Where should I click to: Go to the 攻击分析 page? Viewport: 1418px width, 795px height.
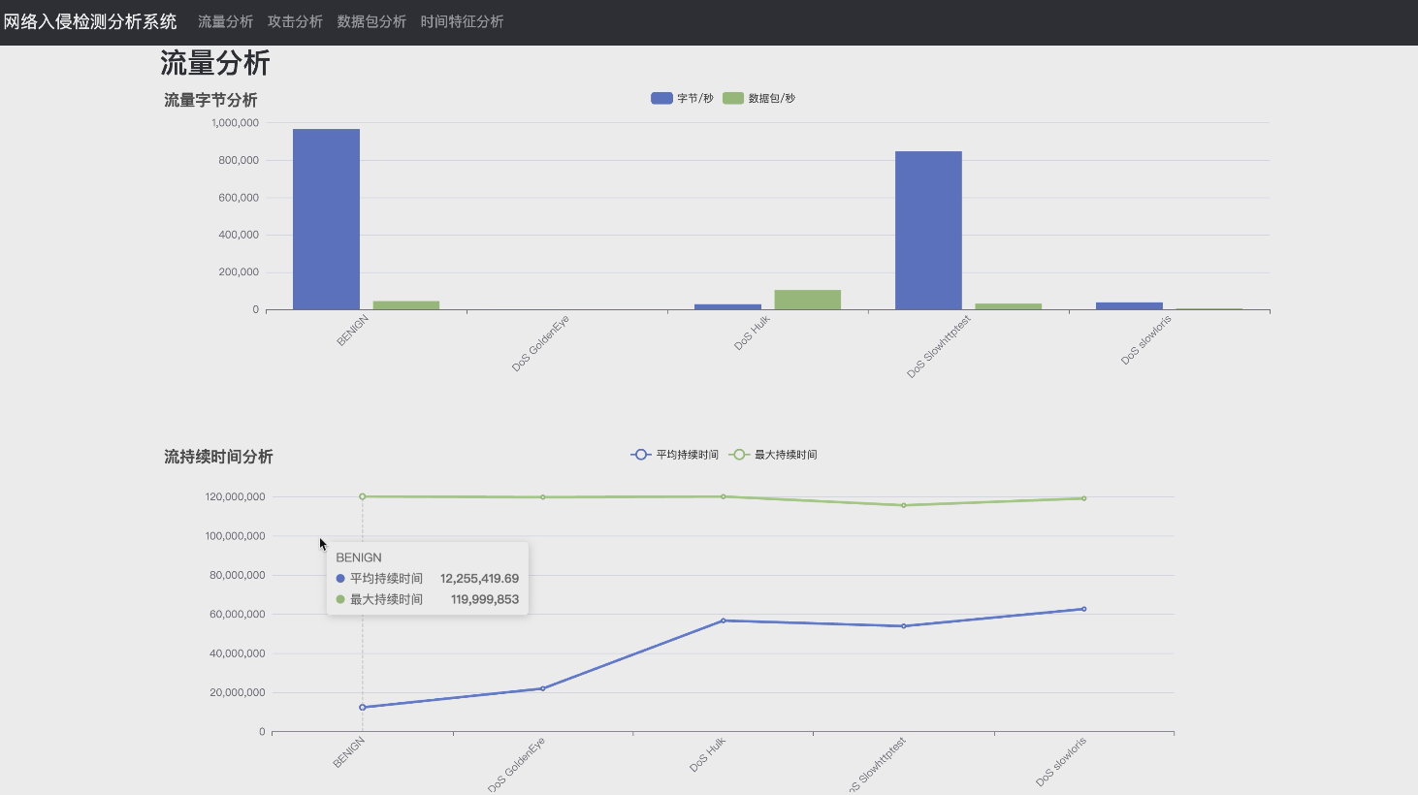295,21
